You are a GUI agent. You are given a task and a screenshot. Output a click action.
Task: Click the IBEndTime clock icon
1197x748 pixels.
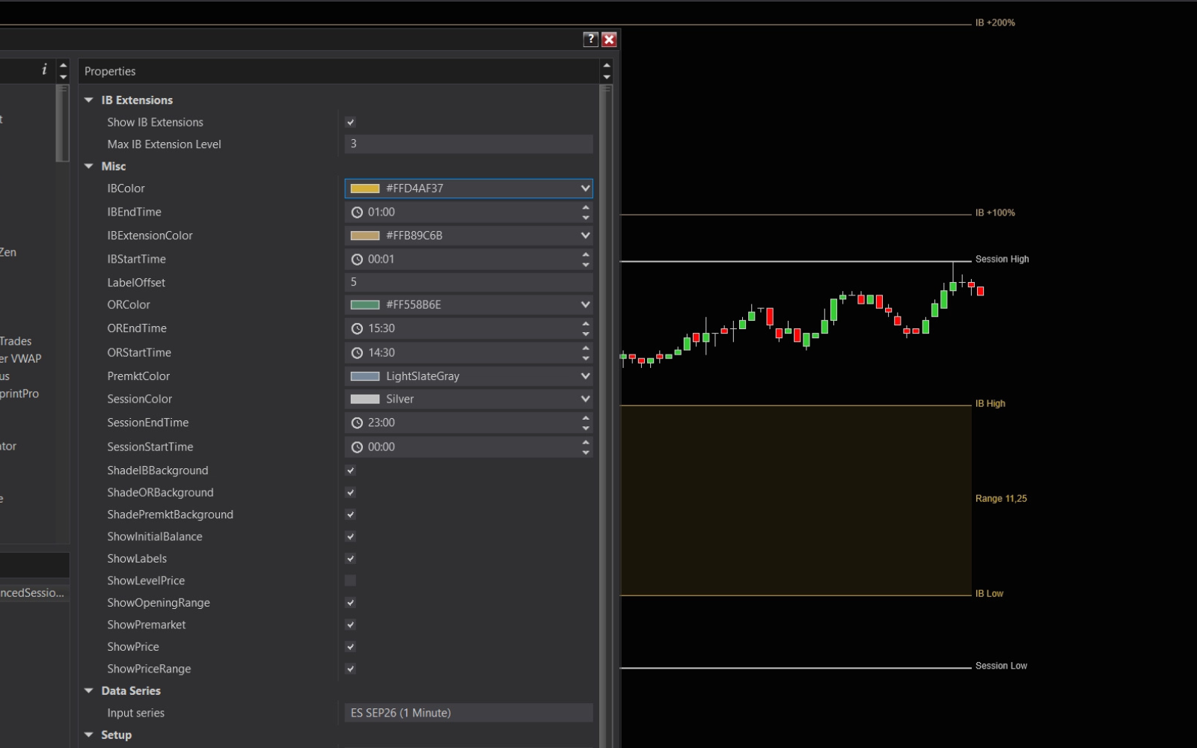[x=357, y=212]
